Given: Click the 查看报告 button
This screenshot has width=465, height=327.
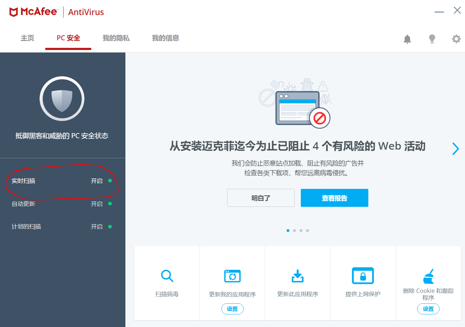Looking at the screenshot, I should coord(334,198).
